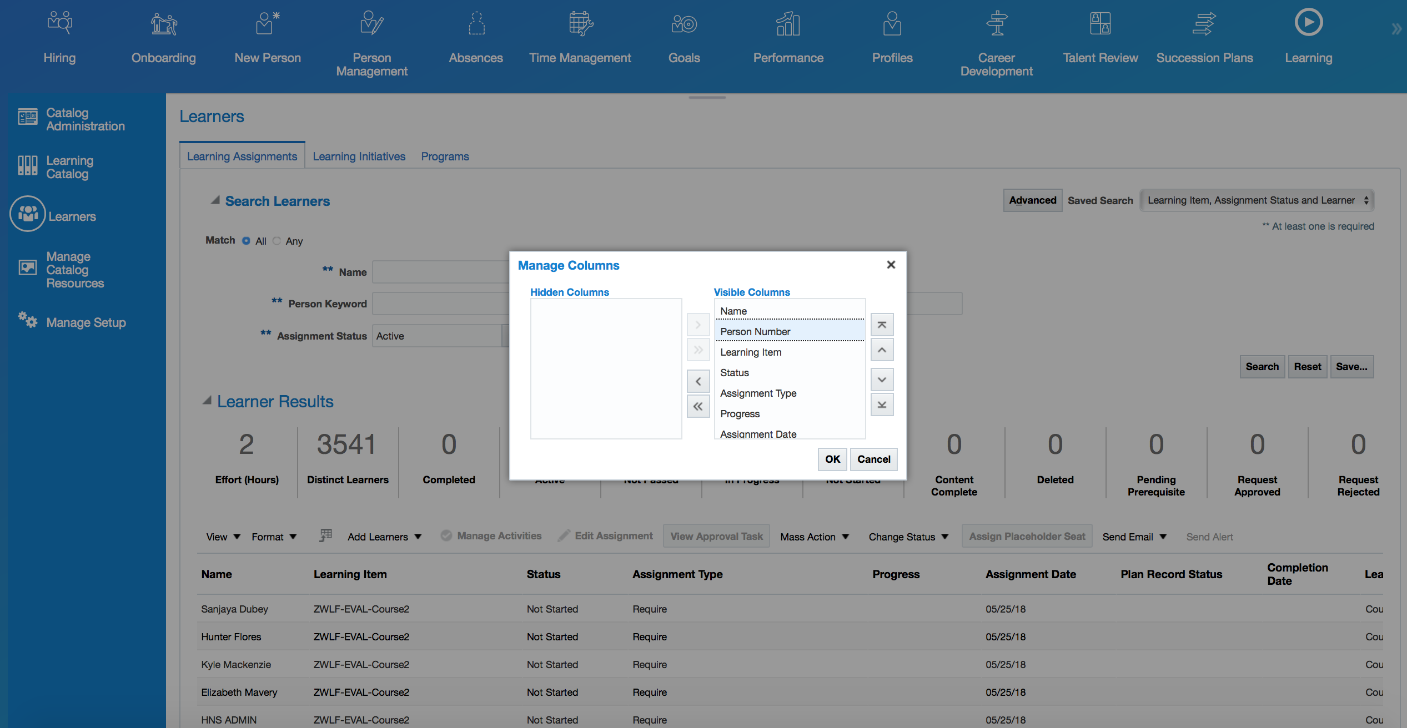This screenshot has height=728, width=1407.
Task: Open Manage Setup gears in sidebar
Action: 28,321
